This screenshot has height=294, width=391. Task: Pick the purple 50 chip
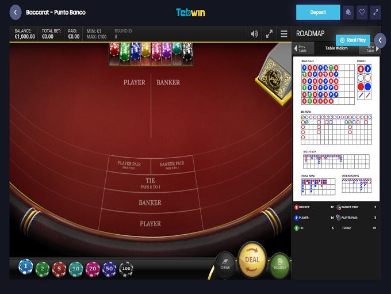tap(109, 269)
